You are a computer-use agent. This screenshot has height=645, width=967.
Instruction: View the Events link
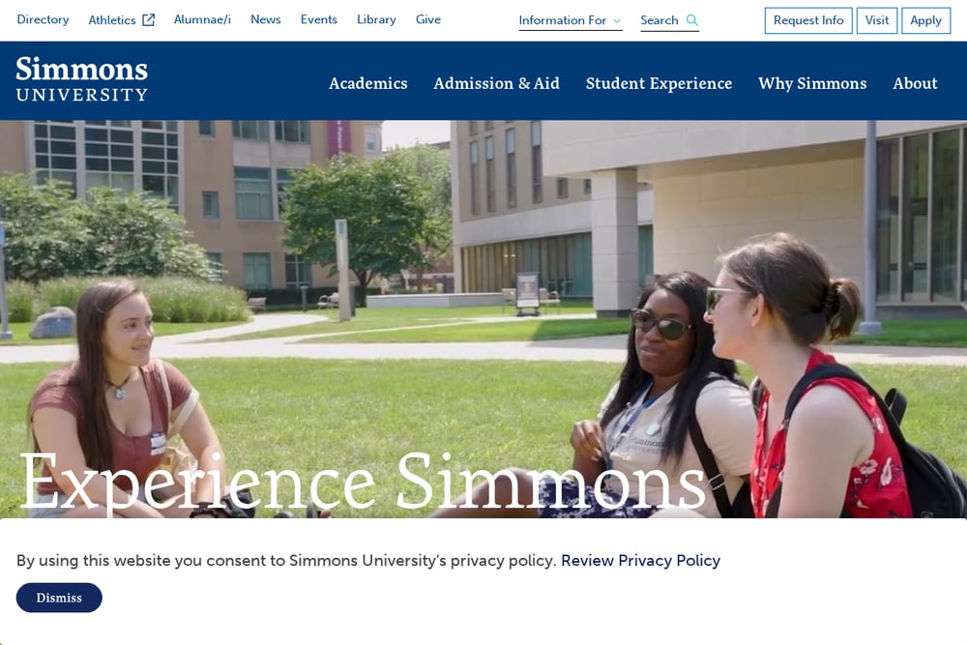pos(319,19)
